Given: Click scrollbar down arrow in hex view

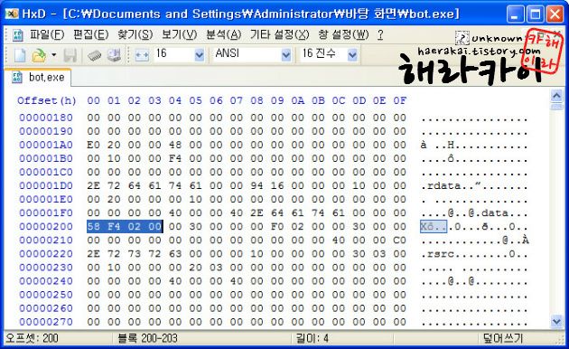Looking at the screenshot, I should 556,321.
